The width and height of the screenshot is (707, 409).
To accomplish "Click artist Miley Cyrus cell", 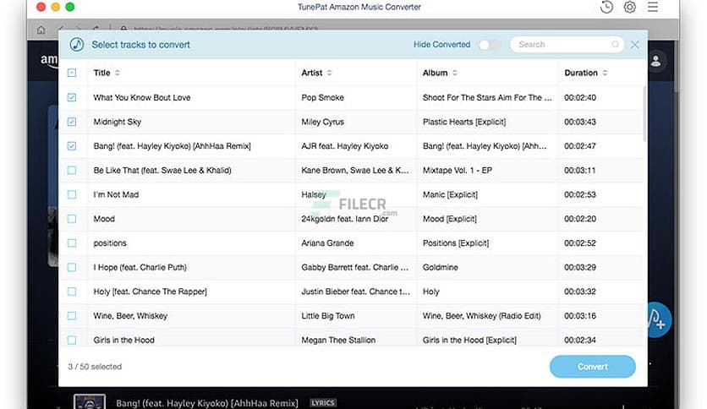I will click(x=323, y=122).
